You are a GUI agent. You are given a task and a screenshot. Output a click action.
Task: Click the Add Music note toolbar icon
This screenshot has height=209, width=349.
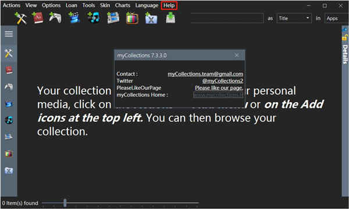94,18
